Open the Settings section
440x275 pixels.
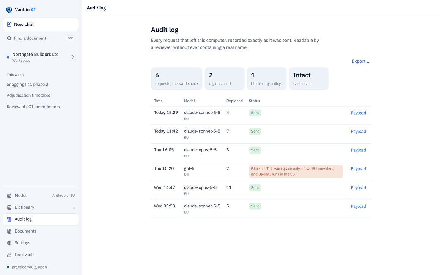pyautogui.click(x=41, y=243)
